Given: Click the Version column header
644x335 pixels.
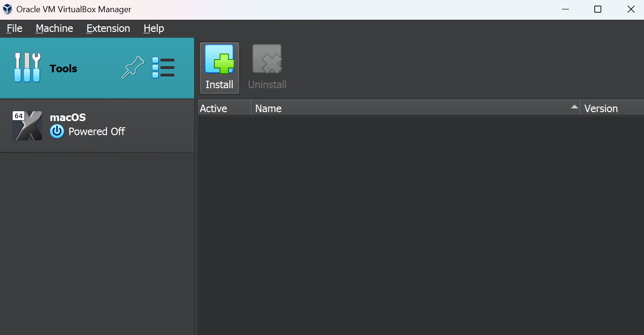Looking at the screenshot, I should click(600, 108).
